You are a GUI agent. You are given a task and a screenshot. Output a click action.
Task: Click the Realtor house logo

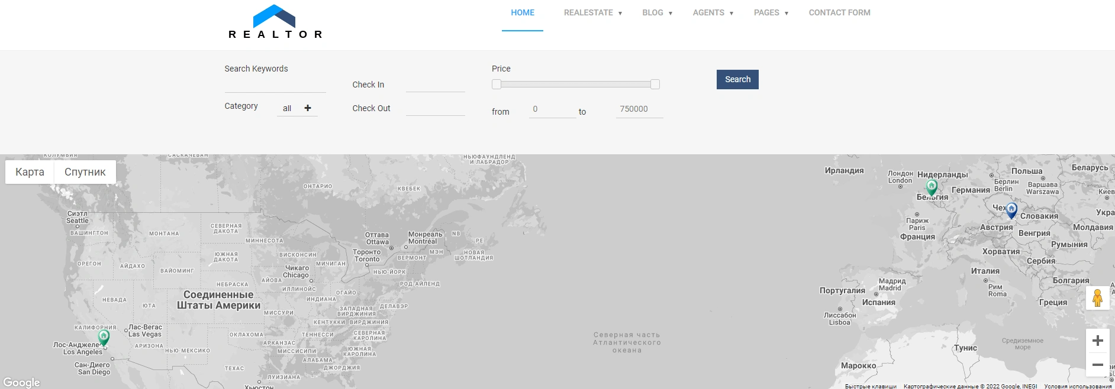pos(275,22)
